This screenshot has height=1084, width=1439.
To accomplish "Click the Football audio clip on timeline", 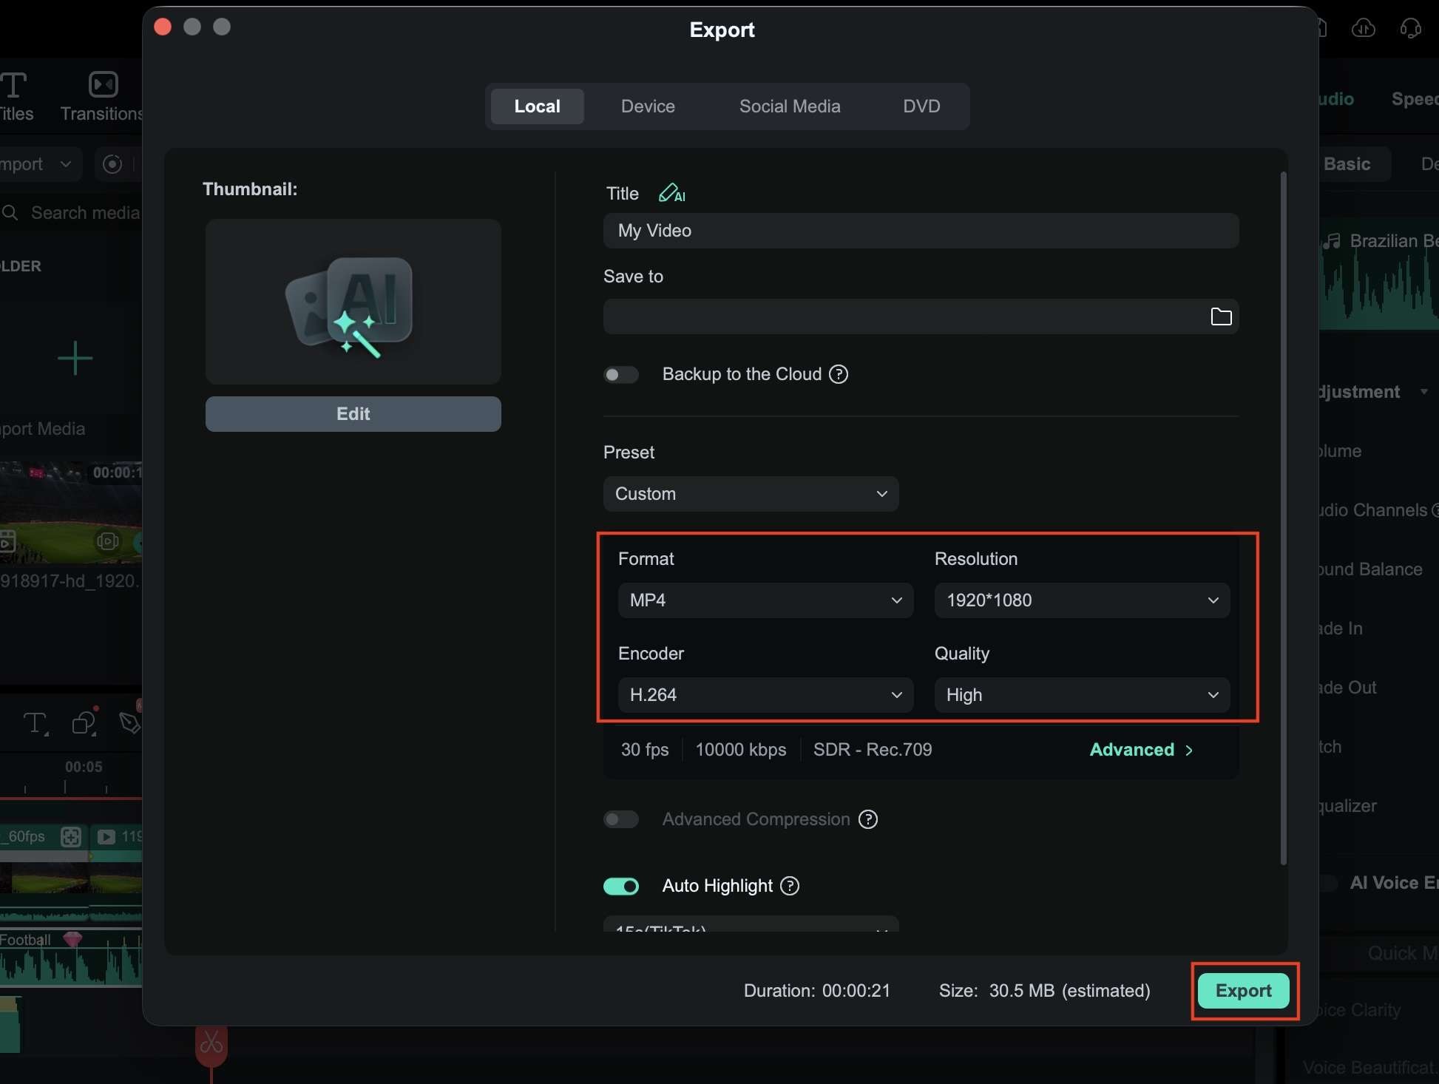I will click(x=71, y=959).
